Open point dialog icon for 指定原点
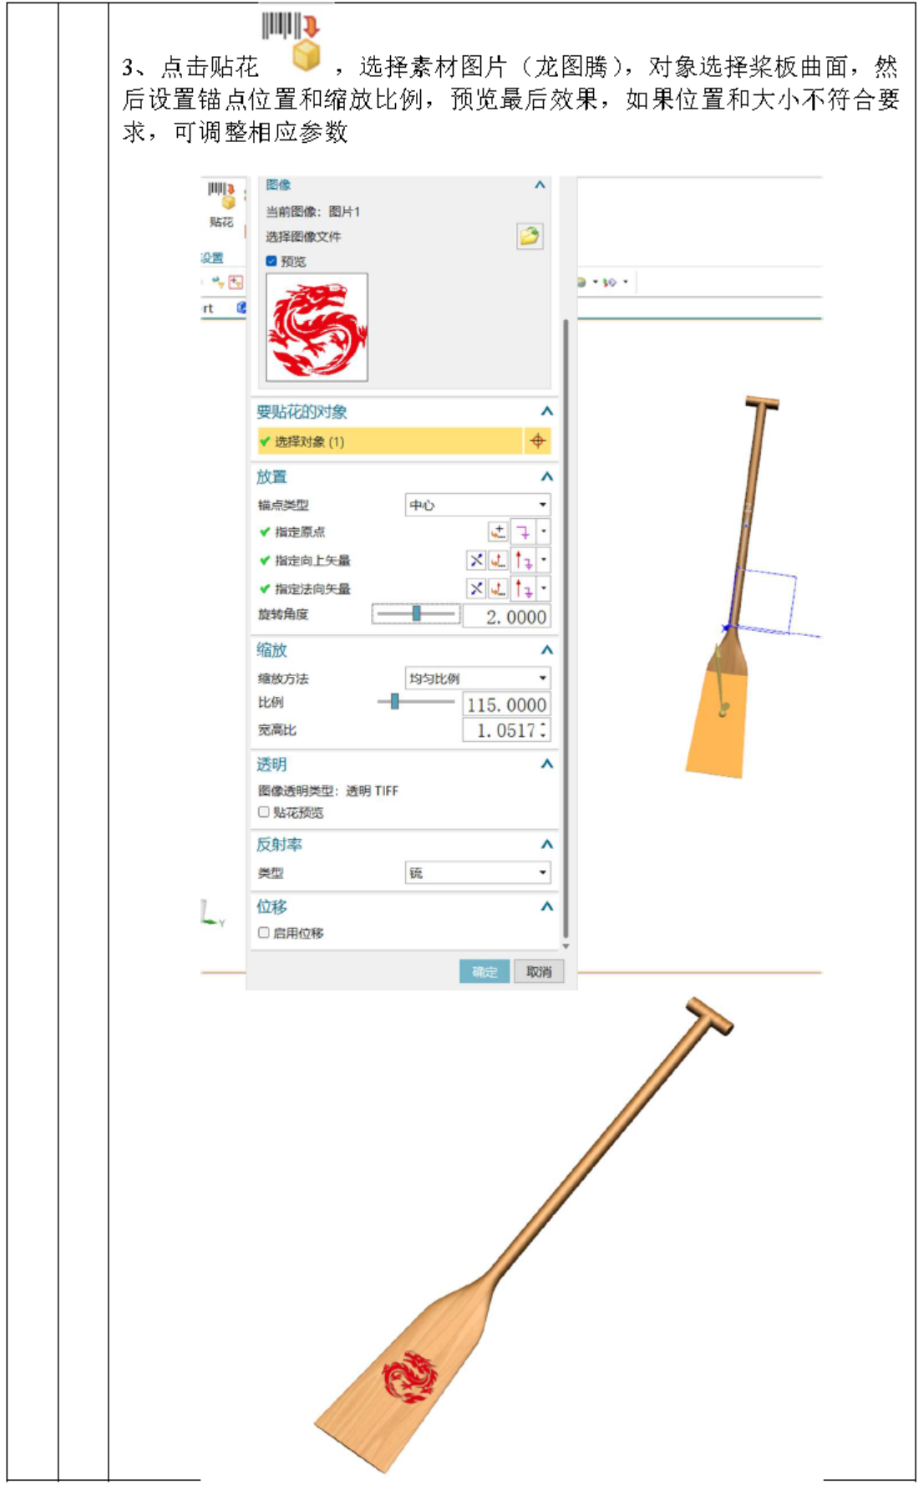Screen dimensions: 918x1485 click(498, 531)
